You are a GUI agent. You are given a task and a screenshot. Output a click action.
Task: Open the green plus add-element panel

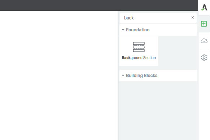coord(204,24)
